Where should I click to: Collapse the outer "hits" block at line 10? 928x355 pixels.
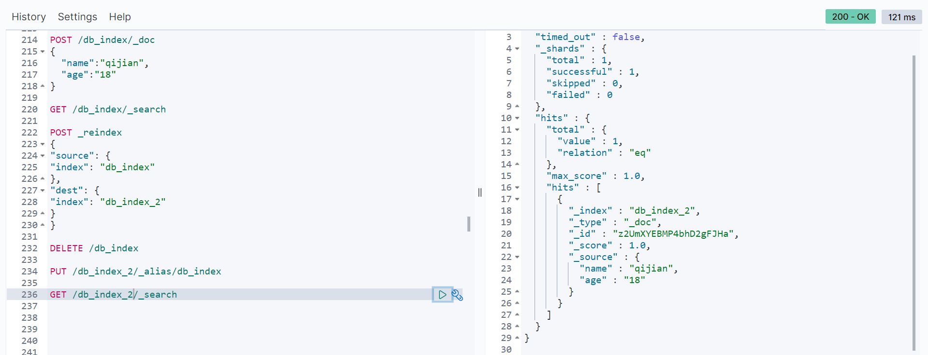(x=517, y=118)
